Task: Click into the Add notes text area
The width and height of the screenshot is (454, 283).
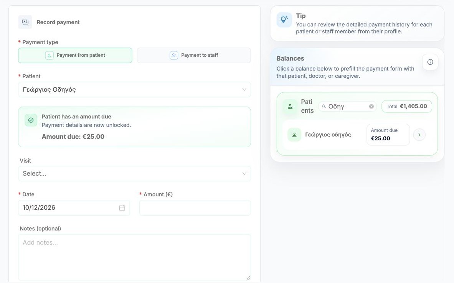Action: (134, 257)
